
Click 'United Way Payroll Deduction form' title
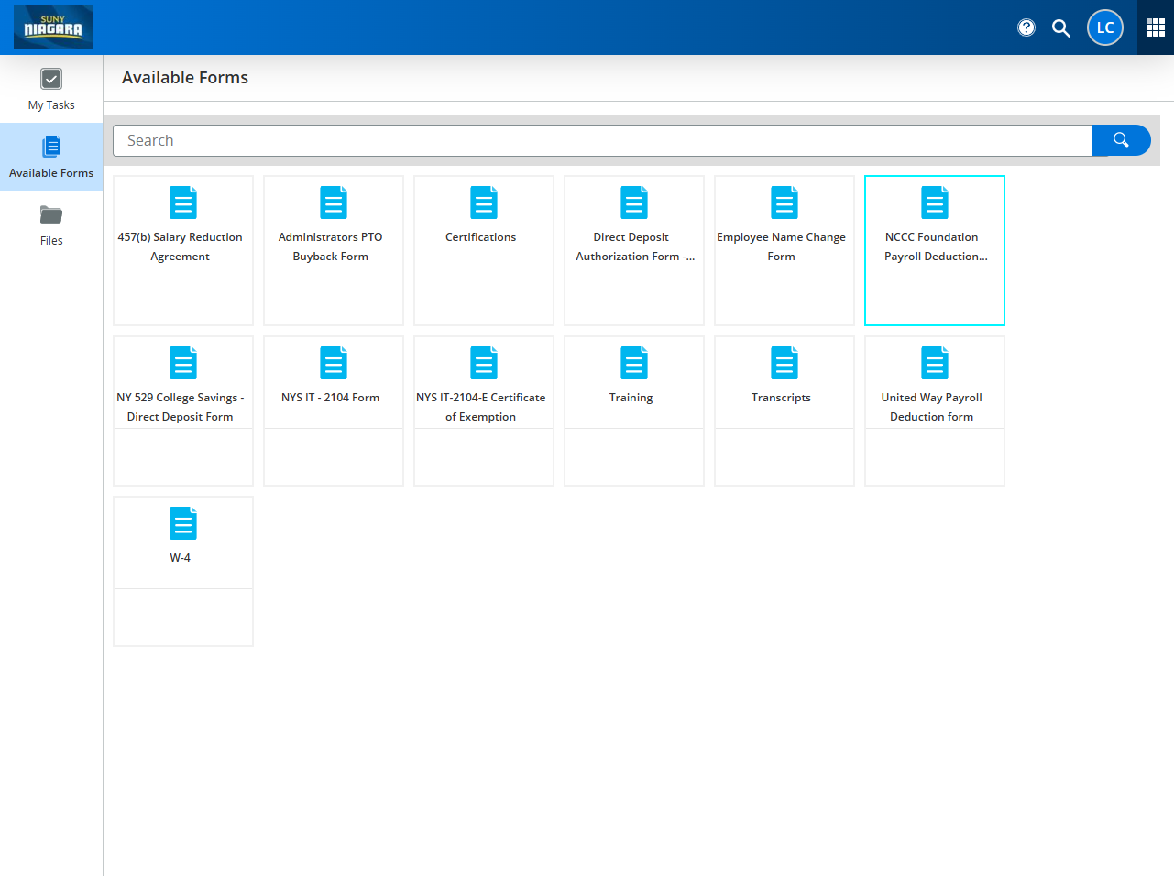click(x=932, y=407)
